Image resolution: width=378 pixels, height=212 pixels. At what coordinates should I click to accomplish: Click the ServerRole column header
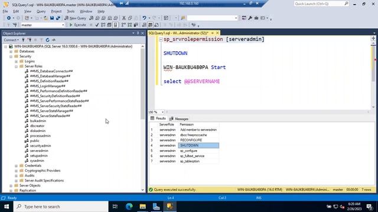click(167, 124)
